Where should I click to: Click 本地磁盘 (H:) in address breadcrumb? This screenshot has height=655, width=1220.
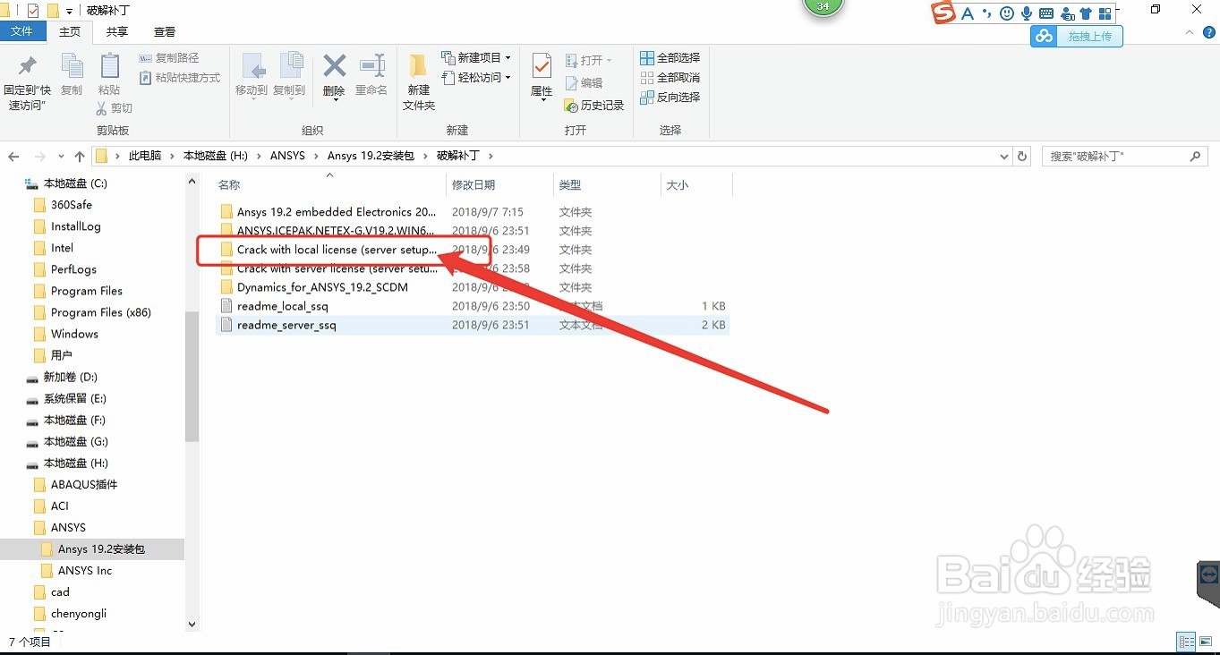(x=216, y=156)
